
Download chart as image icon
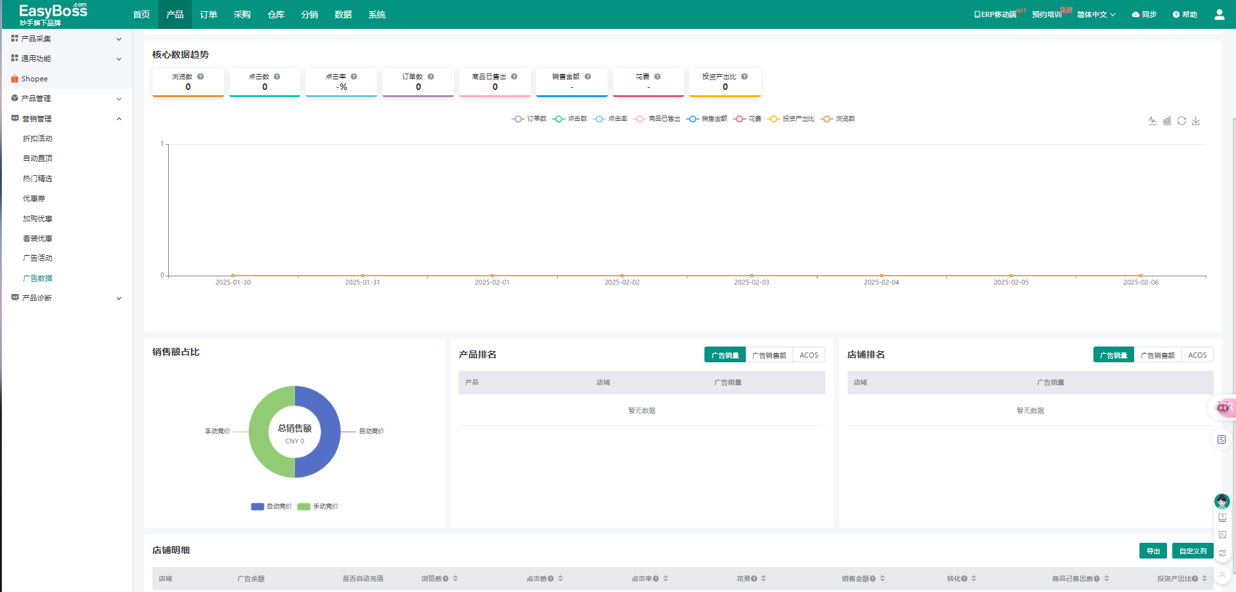pos(1196,121)
